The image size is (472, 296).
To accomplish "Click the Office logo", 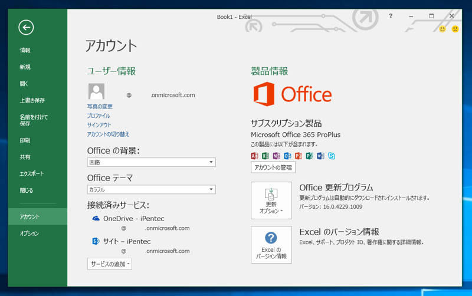I will (292, 94).
